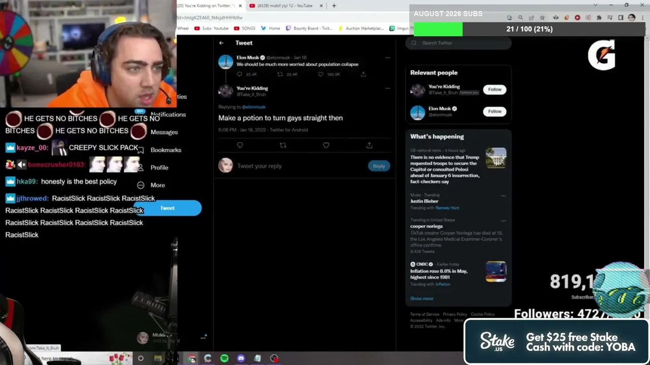Like the potion tweet by You're Kidding
Image resolution: width=650 pixels, height=365 pixels.
point(326,145)
